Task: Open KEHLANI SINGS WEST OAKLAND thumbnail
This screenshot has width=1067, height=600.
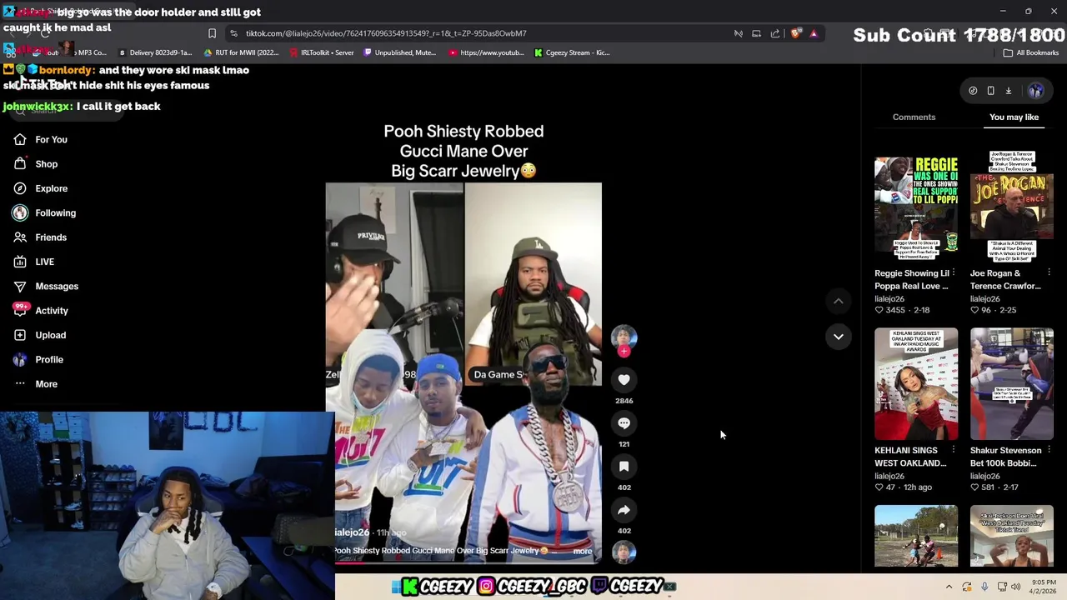Action: coord(916,383)
